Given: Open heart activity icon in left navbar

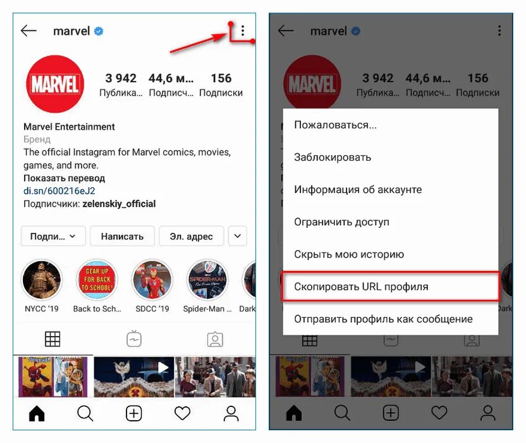Looking at the screenshot, I should [x=183, y=413].
